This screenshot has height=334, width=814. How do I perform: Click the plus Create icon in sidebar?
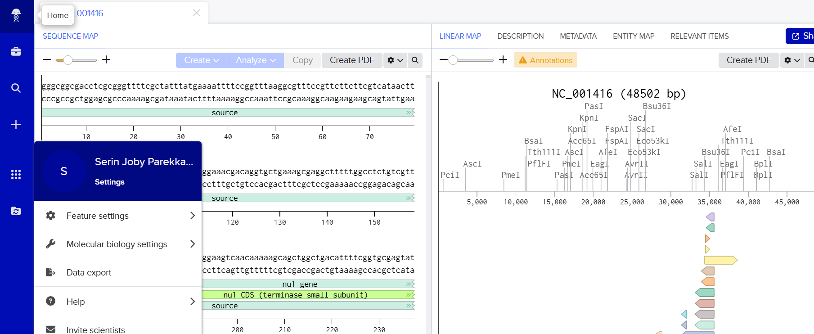(16, 124)
